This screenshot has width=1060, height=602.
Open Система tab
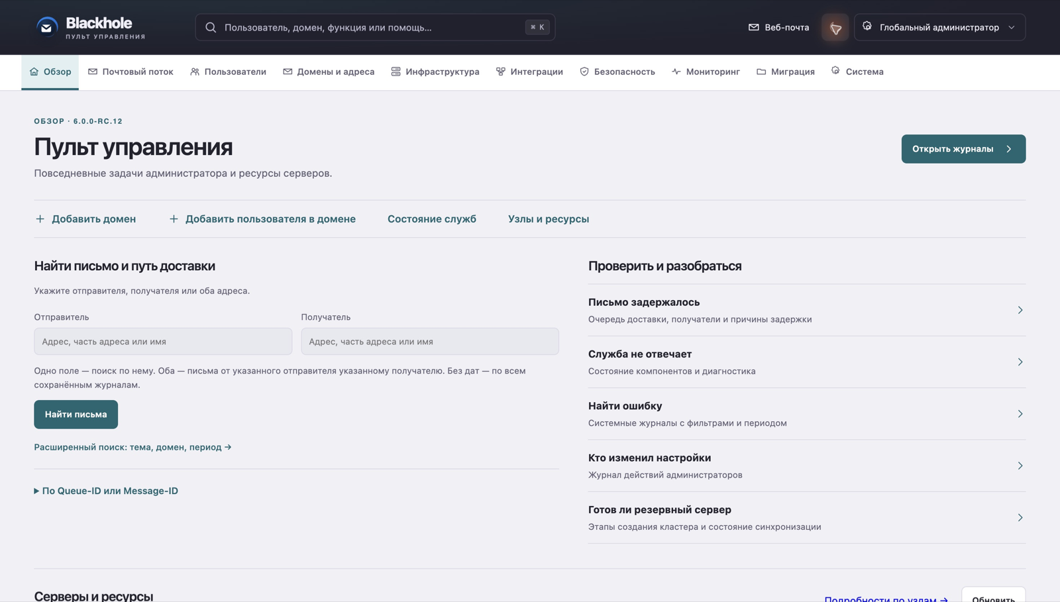[x=857, y=72]
